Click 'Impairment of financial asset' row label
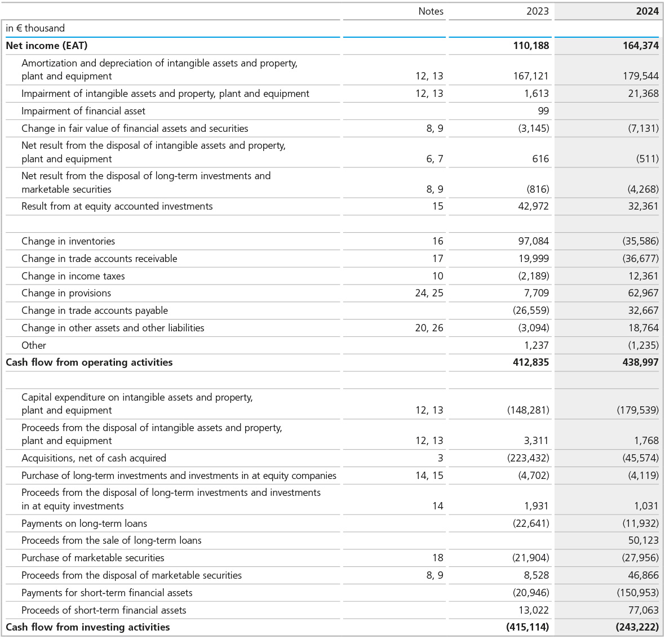 coord(83,111)
